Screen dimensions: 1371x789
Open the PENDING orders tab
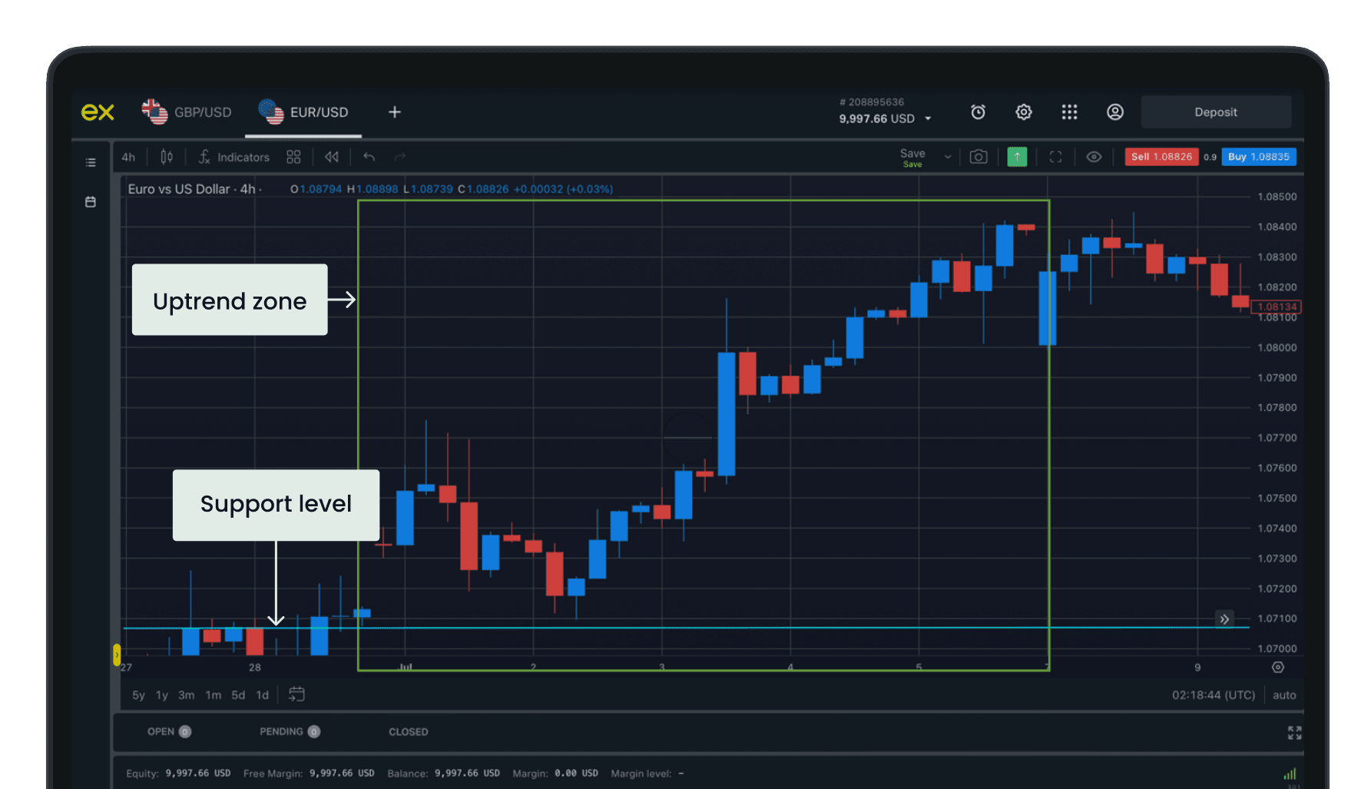click(281, 731)
